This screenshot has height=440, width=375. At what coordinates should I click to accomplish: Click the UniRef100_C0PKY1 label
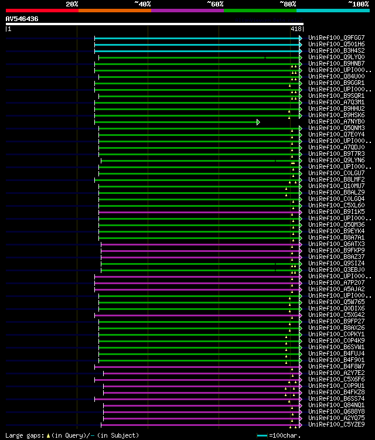click(336, 335)
